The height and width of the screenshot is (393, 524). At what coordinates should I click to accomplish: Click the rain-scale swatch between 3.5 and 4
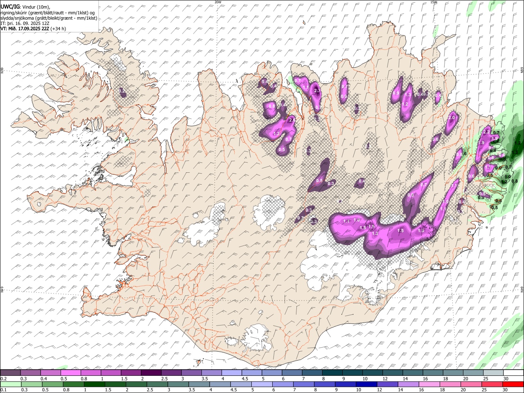199,384
